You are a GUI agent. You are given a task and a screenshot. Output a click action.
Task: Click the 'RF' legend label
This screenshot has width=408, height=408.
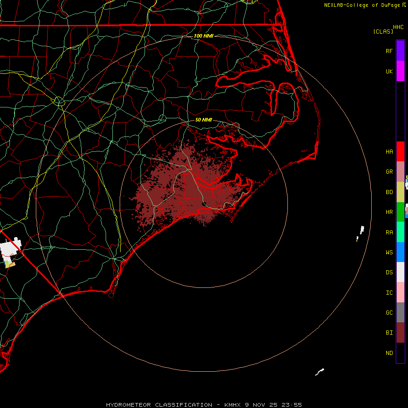click(x=389, y=51)
